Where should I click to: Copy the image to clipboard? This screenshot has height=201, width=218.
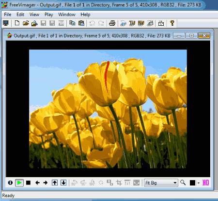coord(72,23)
